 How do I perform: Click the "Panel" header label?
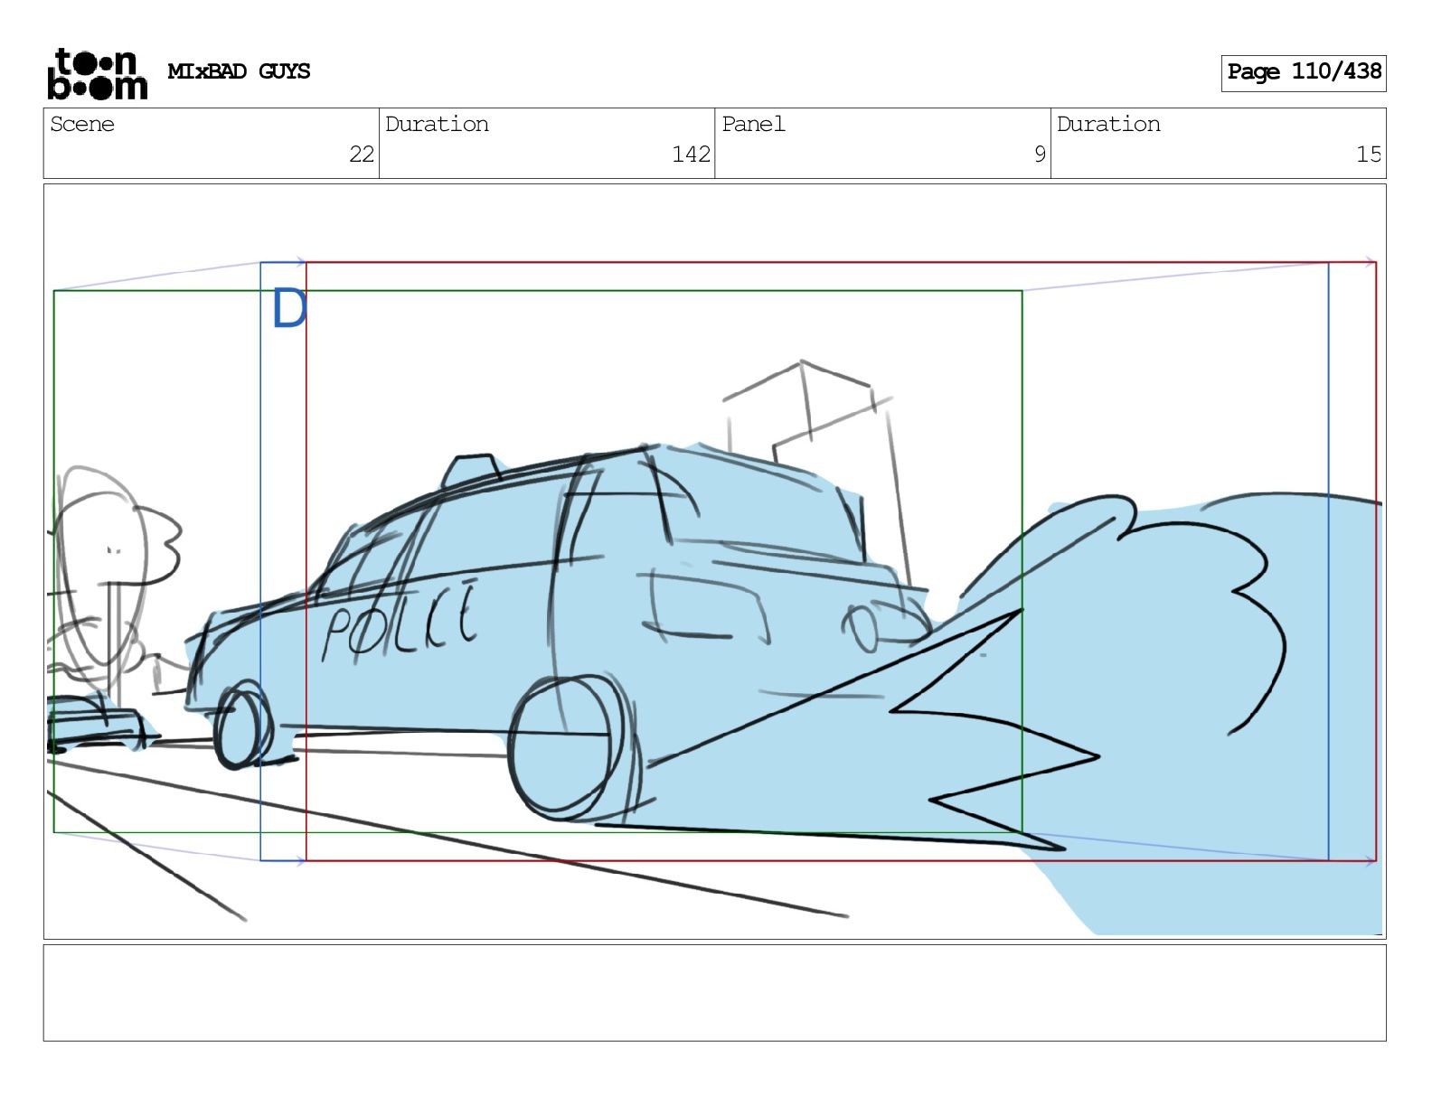(x=753, y=124)
